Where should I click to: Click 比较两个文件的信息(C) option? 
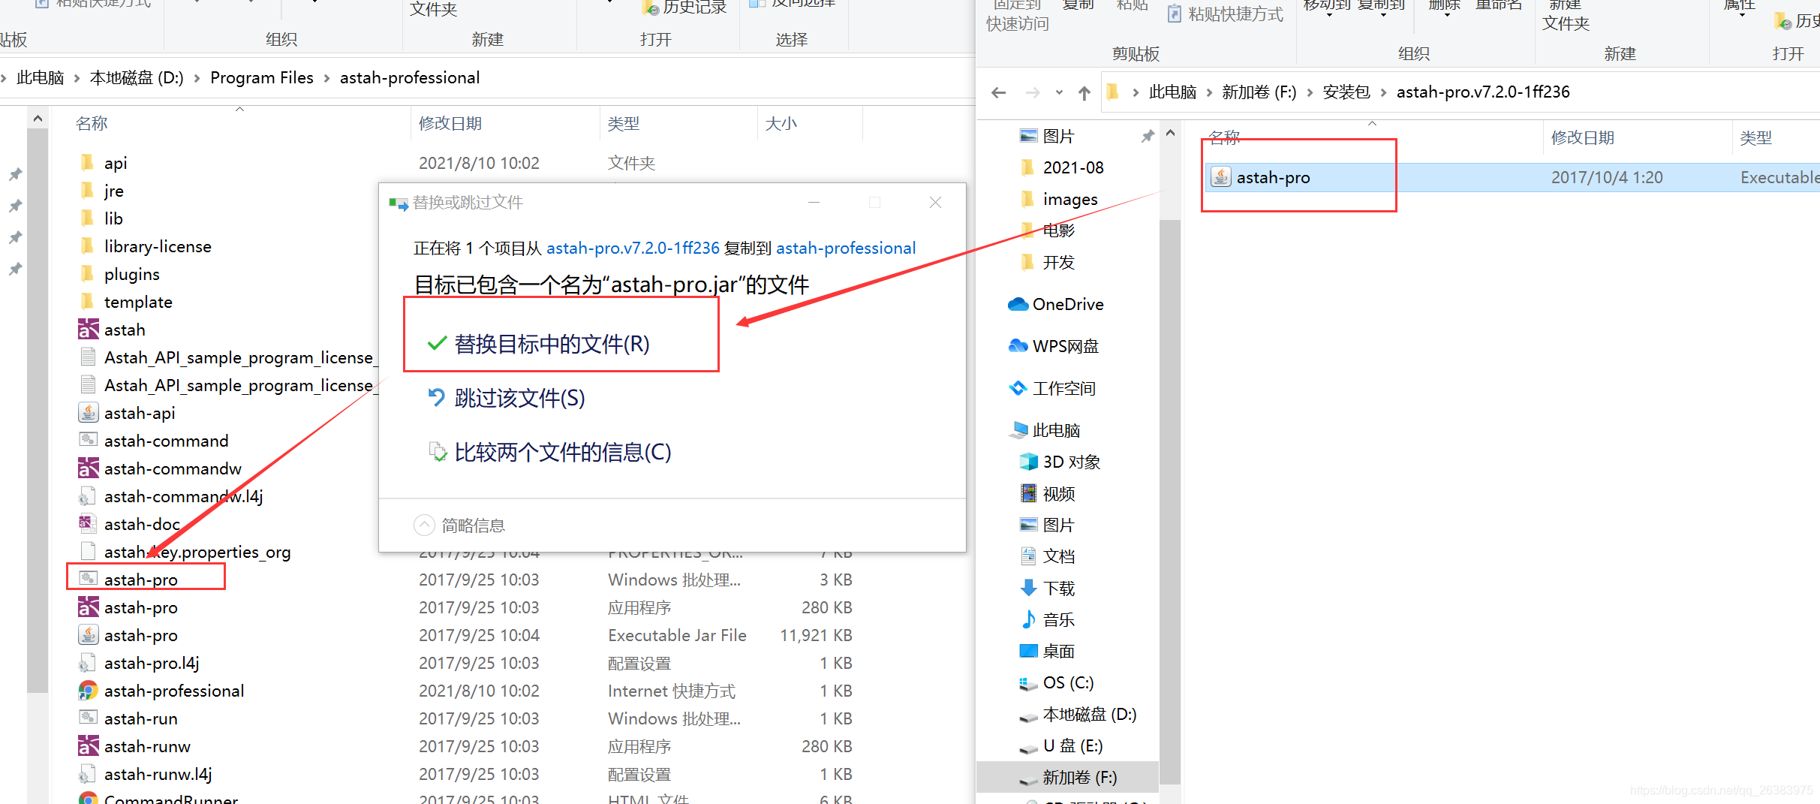click(563, 452)
